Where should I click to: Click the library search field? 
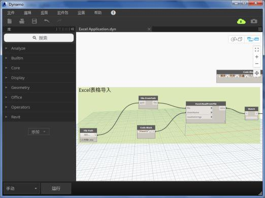coord(39,38)
